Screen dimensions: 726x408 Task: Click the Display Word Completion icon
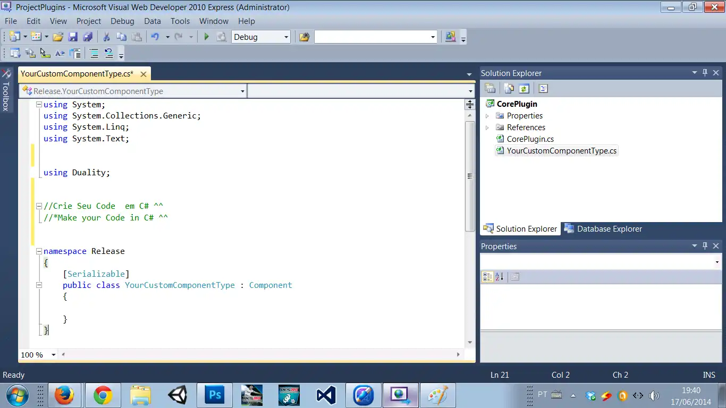coord(60,53)
